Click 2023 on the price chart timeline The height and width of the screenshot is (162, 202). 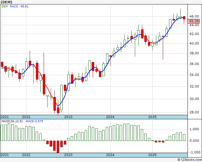[68, 117]
